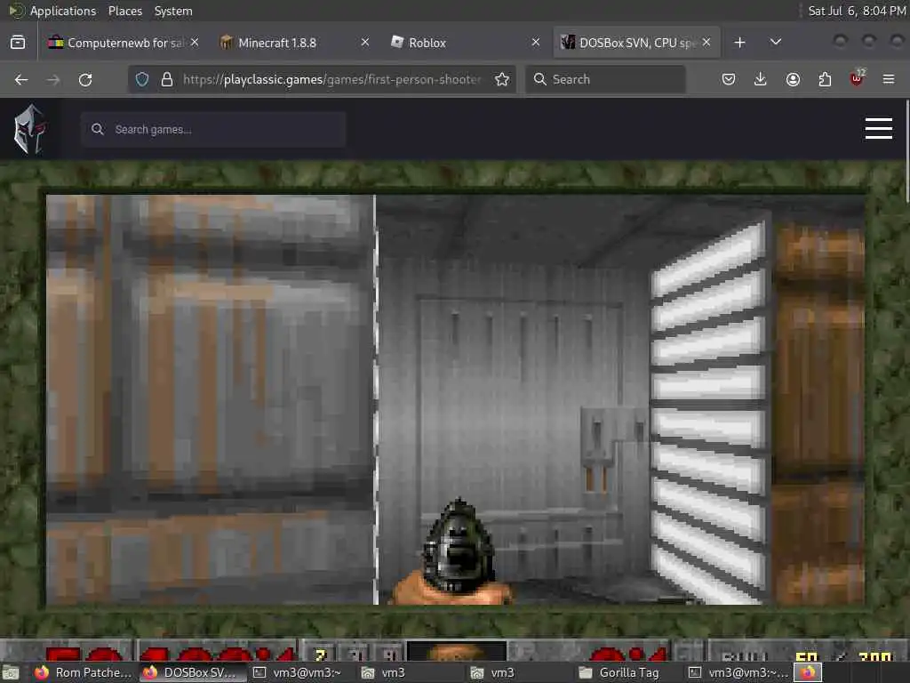This screenshot has width=910, height=683.
Task: Click the Applications menu logo icon
Action: click(17, 11)
